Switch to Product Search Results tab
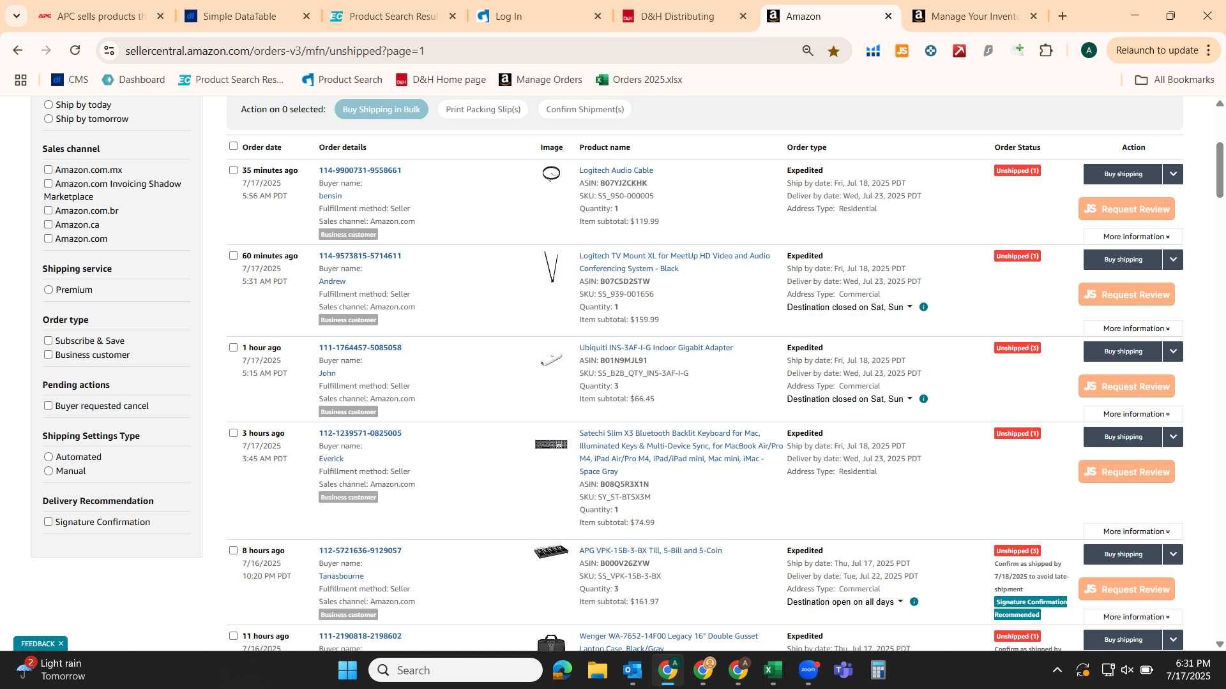This screenshot has width=1226, height=689. point(393,16)
